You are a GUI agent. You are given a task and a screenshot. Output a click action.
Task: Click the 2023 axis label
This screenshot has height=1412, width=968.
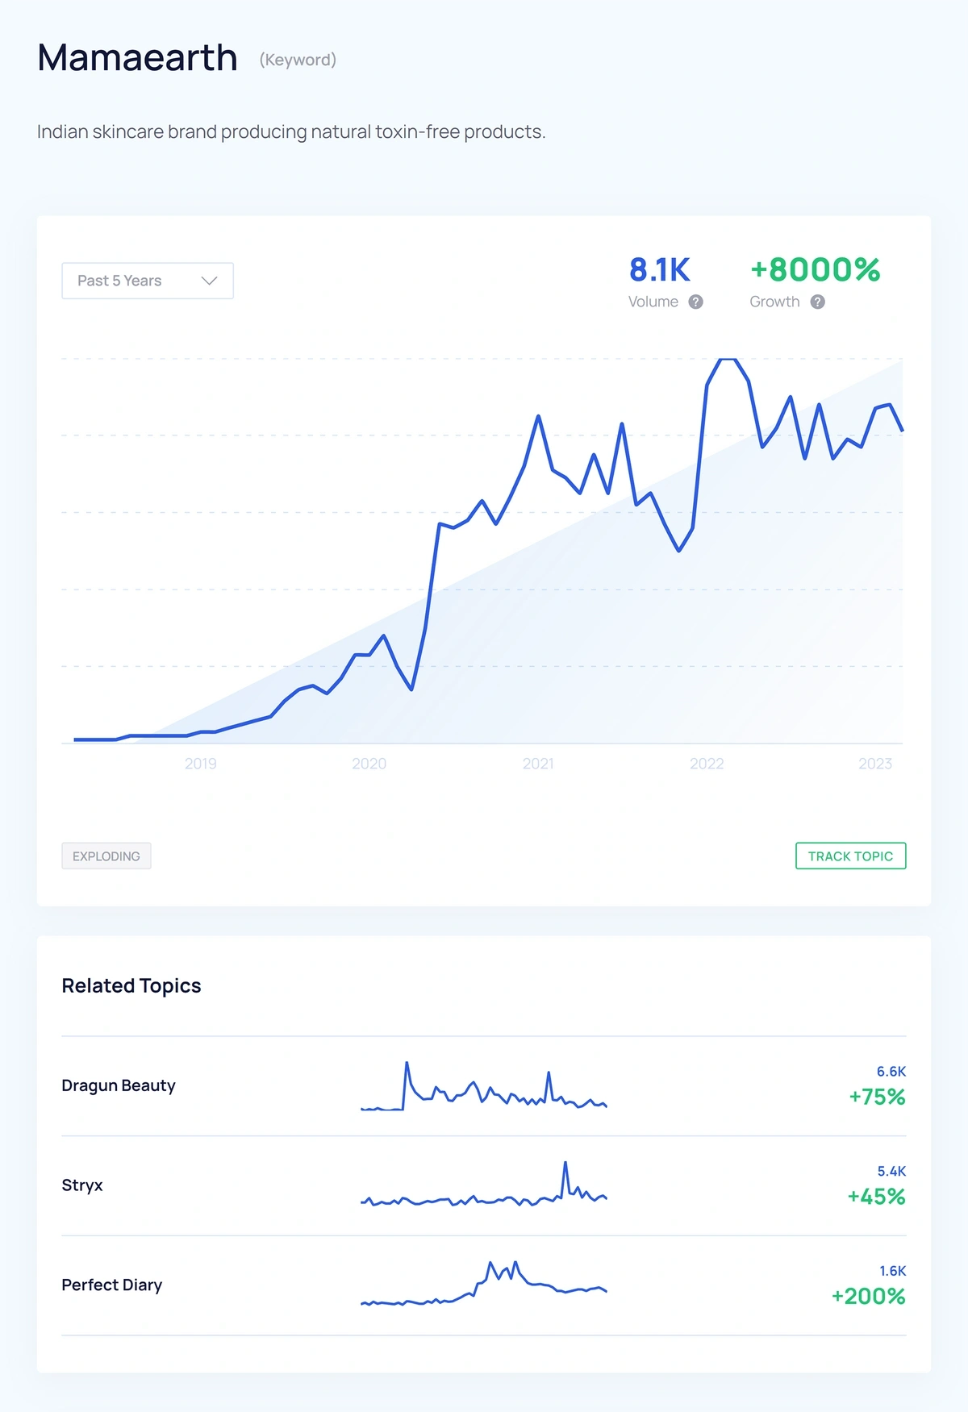tap(875, 764)
